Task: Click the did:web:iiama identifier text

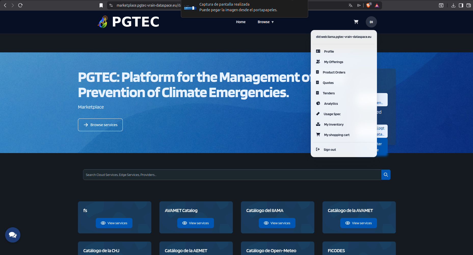Action: 344,37
